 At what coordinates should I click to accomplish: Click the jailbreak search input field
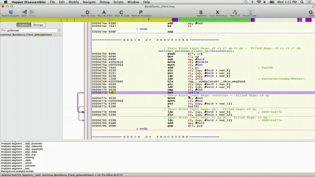tap(31, 30)
